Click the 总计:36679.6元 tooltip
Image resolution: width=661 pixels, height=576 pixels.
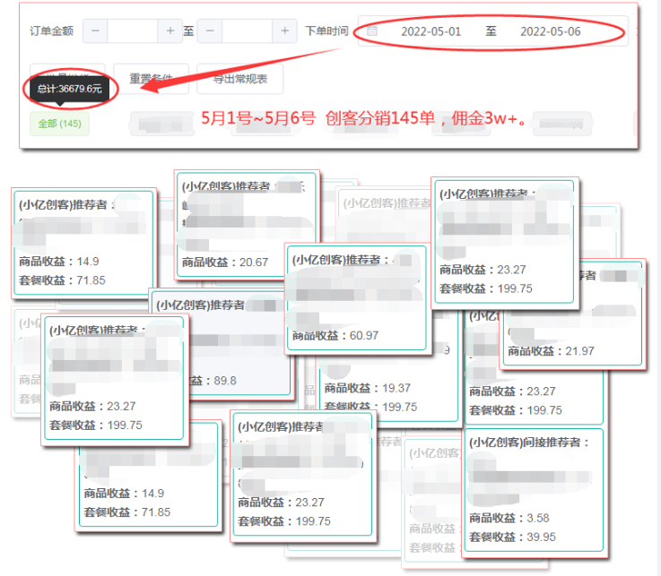tap(71, 89)
